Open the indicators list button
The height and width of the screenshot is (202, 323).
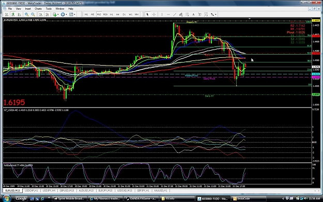tap(54, 14)
